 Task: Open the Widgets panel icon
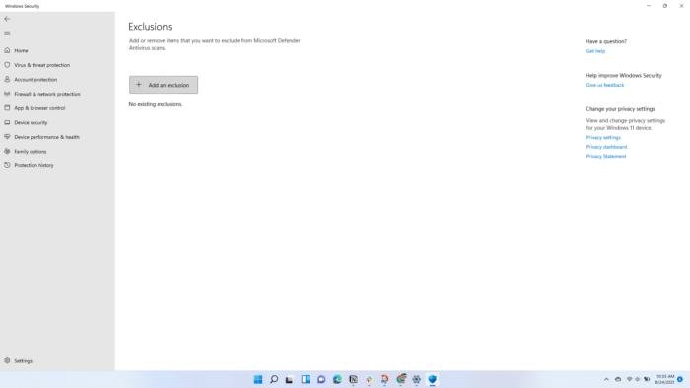click(x=306, y=380)
